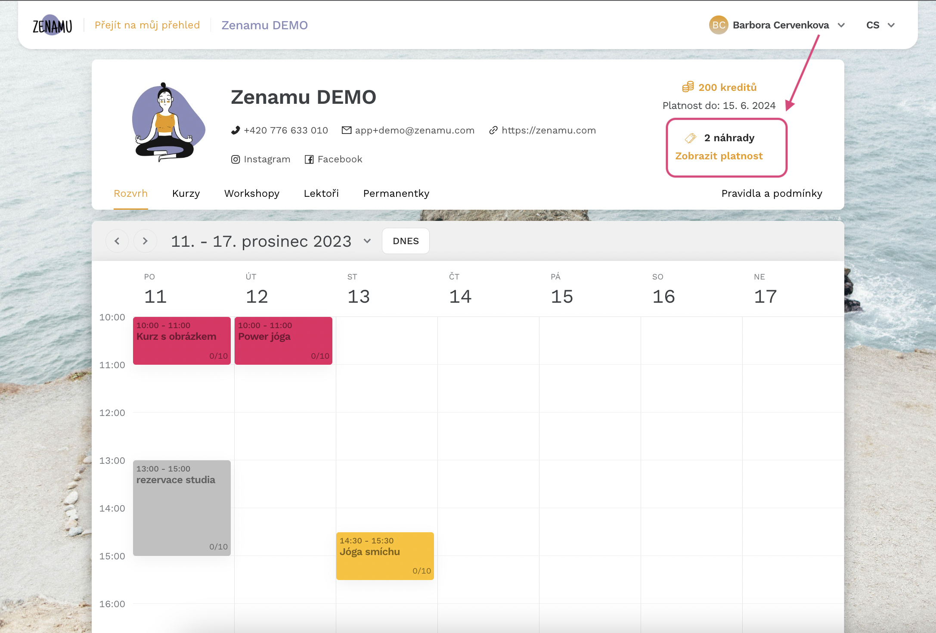Click the Zenamu DEMO yoga illustration
The height and width of the screenshot is (633, 936).
click(168, 122)
